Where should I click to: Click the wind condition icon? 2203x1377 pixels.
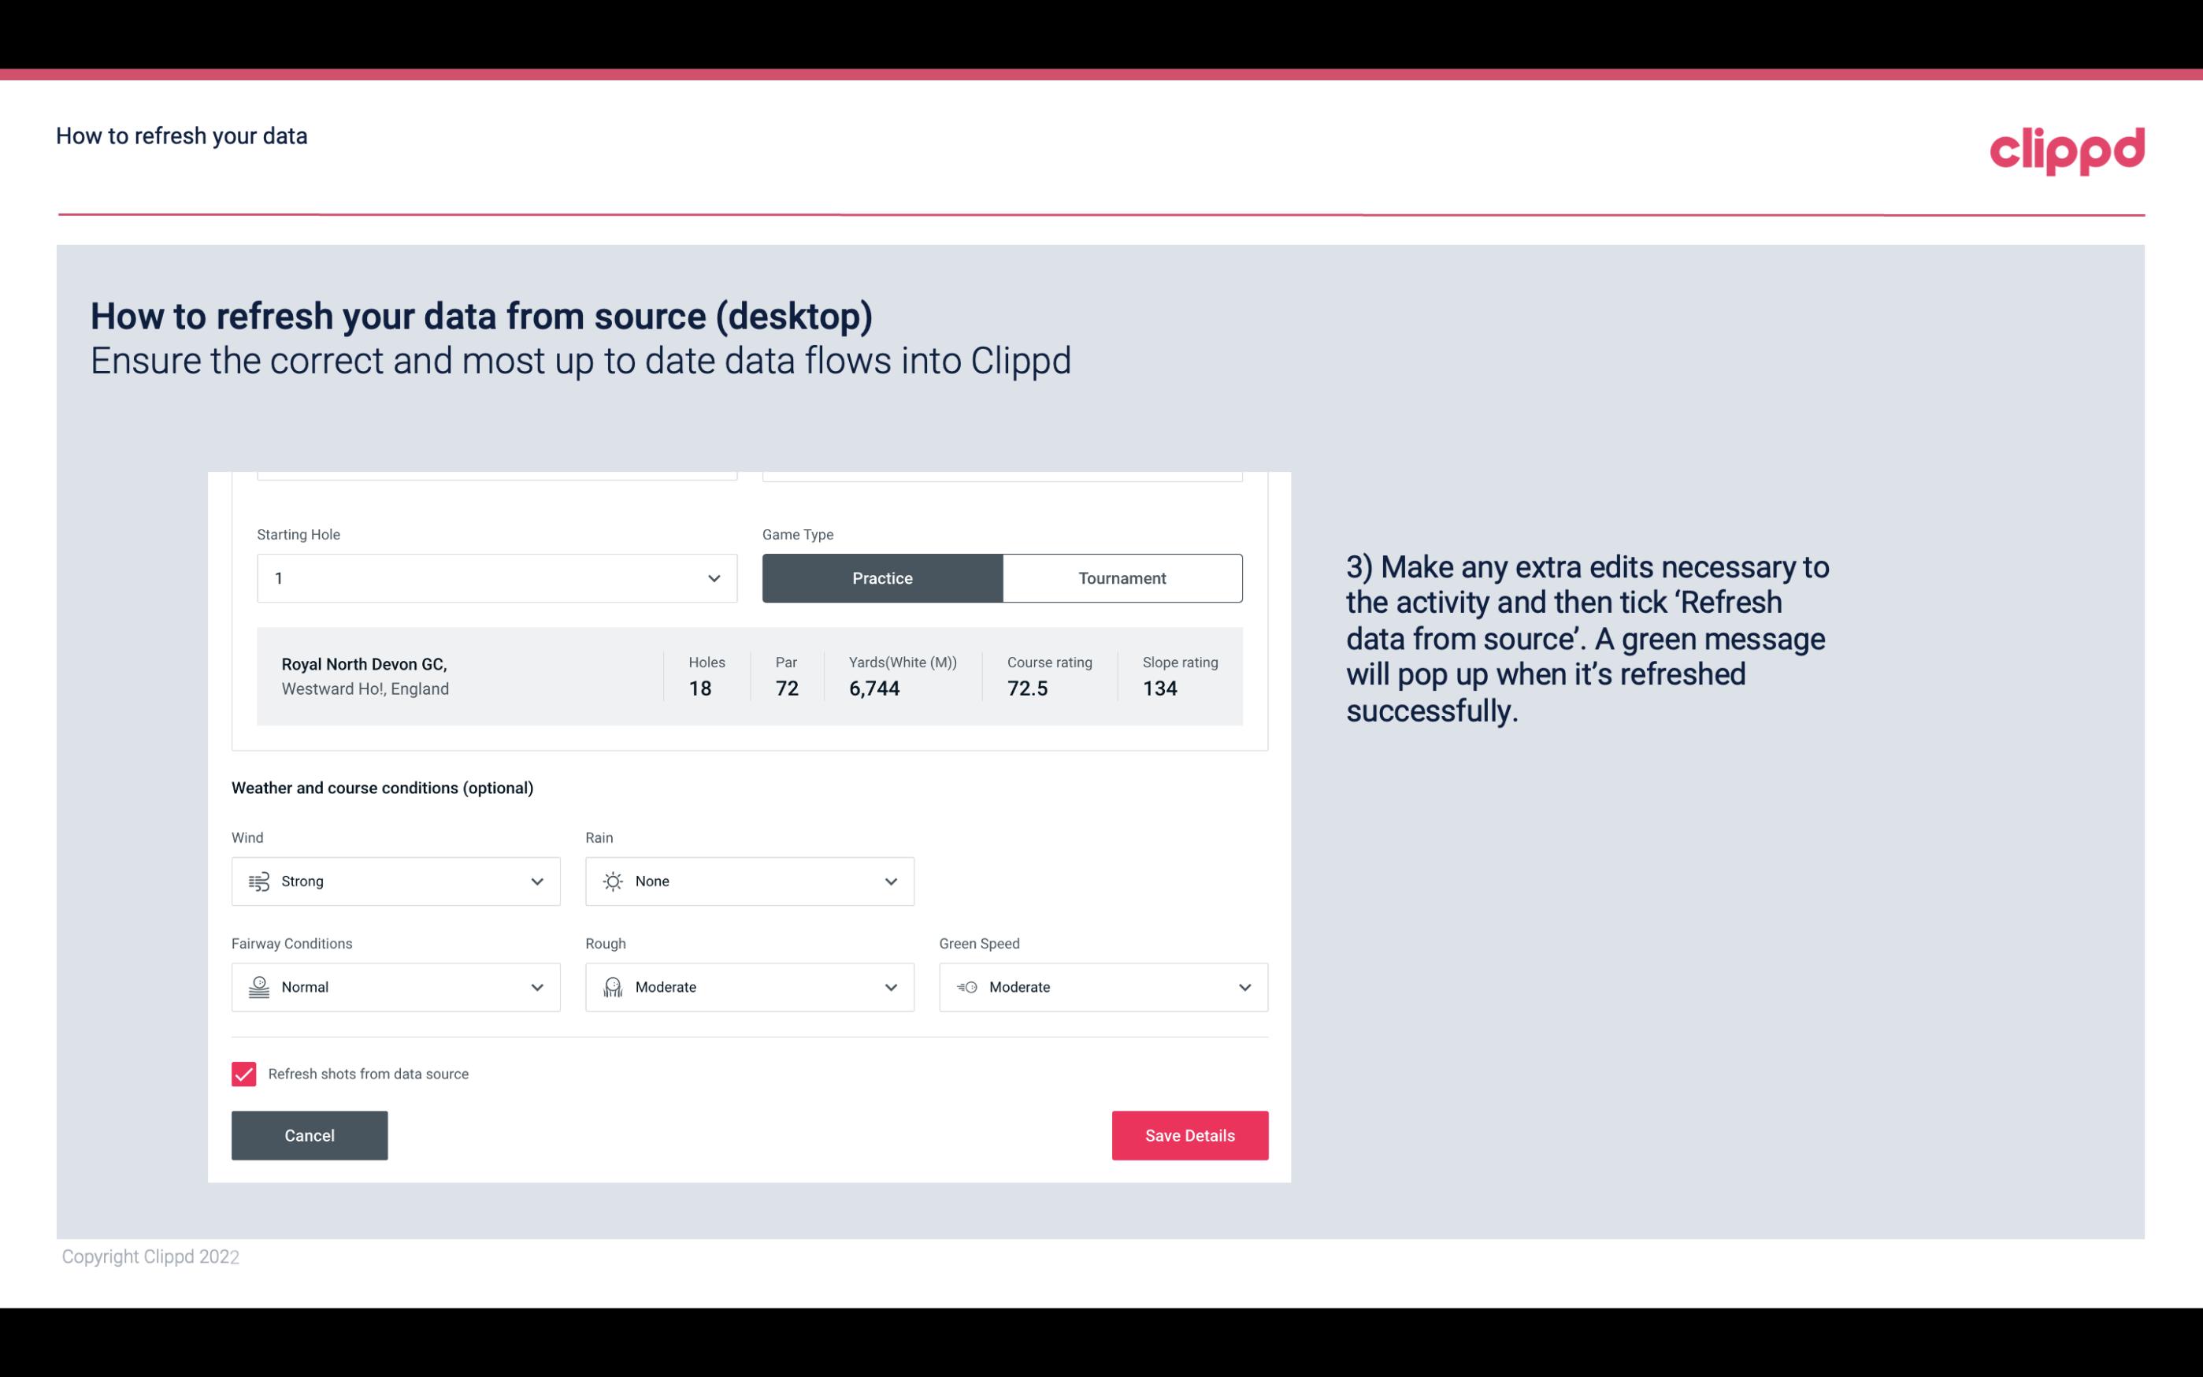(258, 881)
